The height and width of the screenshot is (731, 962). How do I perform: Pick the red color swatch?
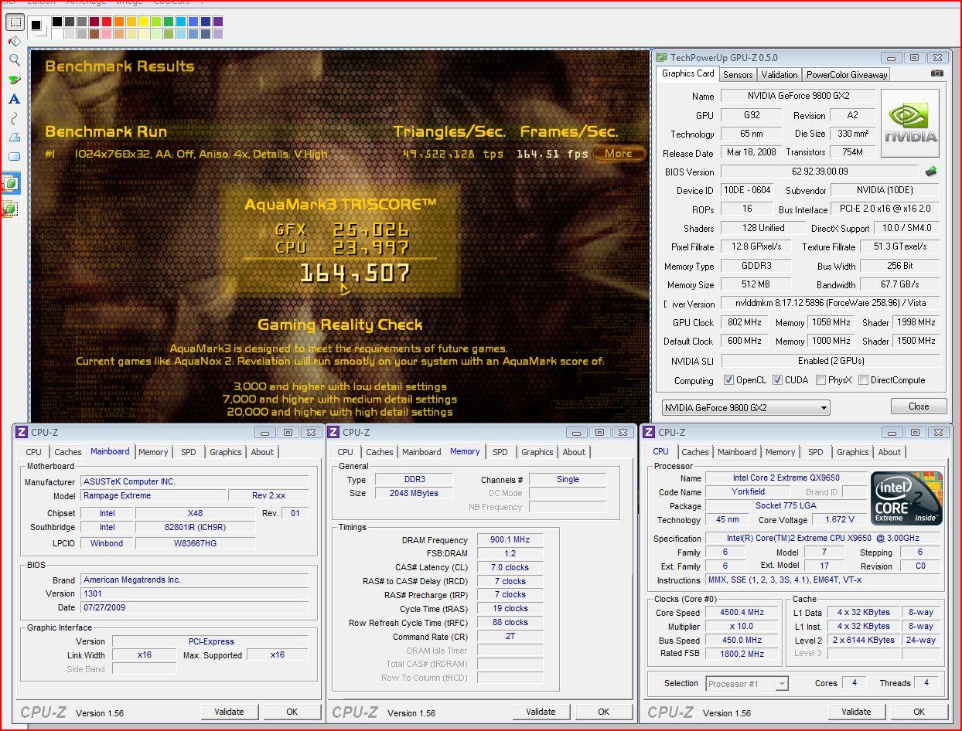click(x=107, y=22)
